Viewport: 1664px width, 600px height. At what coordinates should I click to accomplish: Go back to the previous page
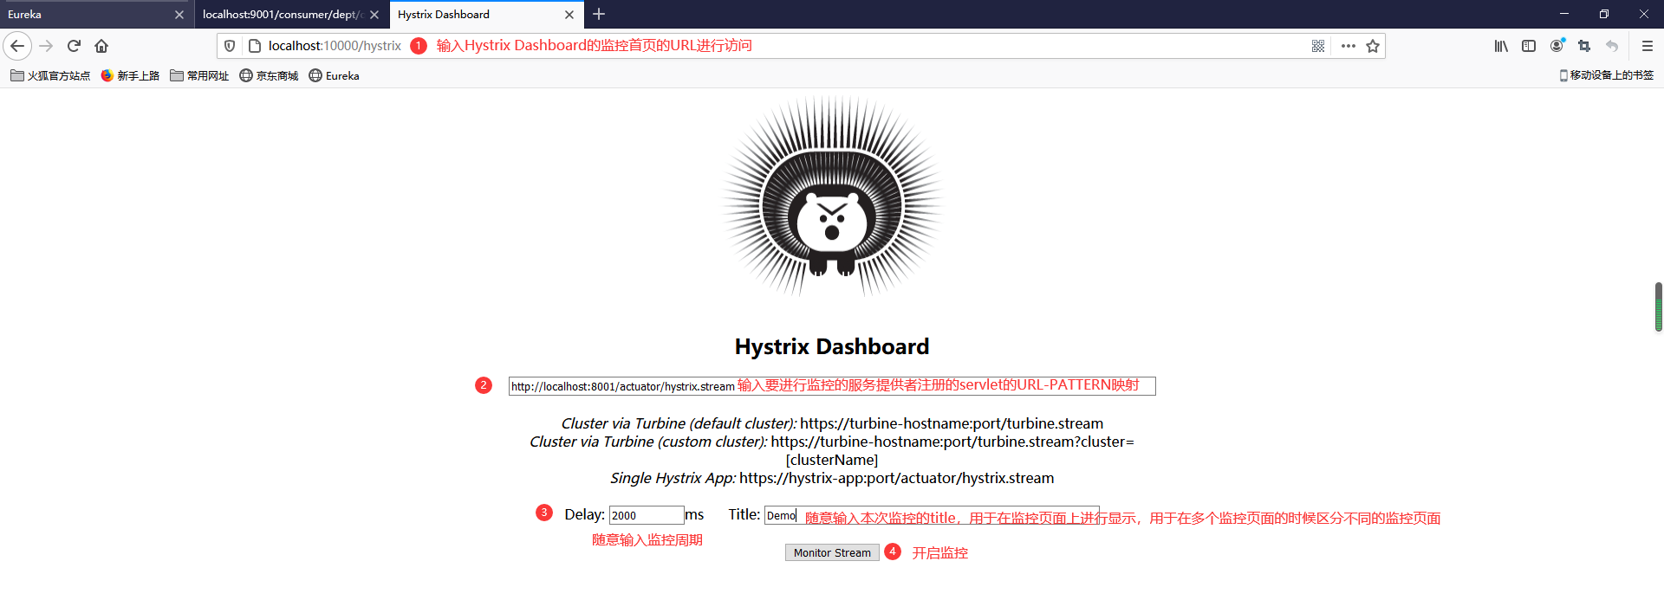[17, 46]
